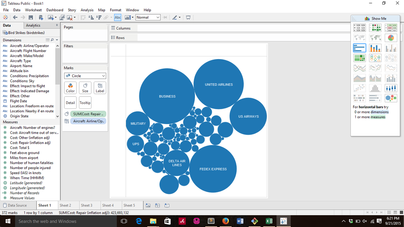This screenshot has height=227, width=404.
Task: Click the Highlight pen icon in toolbar
Action: 175,17
